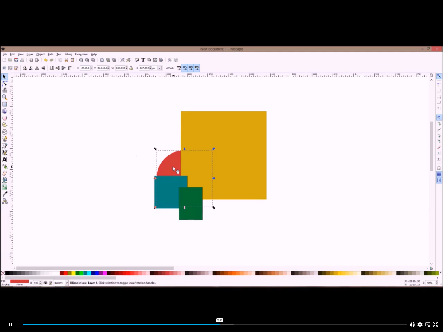The width and height of the screenshot is (443, 332).
Task: Toggle the layer lock in the status bar
Action: [51, 282]
